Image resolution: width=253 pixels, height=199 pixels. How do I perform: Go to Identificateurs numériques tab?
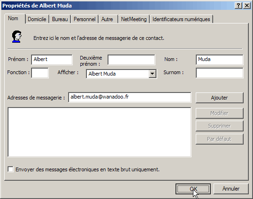click(181, 19)
